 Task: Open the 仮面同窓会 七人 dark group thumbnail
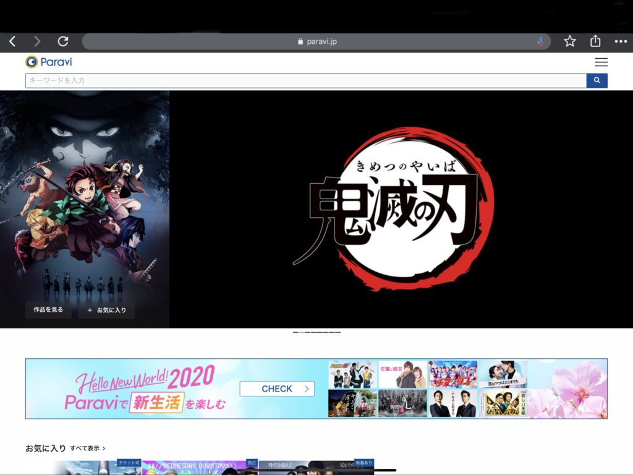coord(402,403)
